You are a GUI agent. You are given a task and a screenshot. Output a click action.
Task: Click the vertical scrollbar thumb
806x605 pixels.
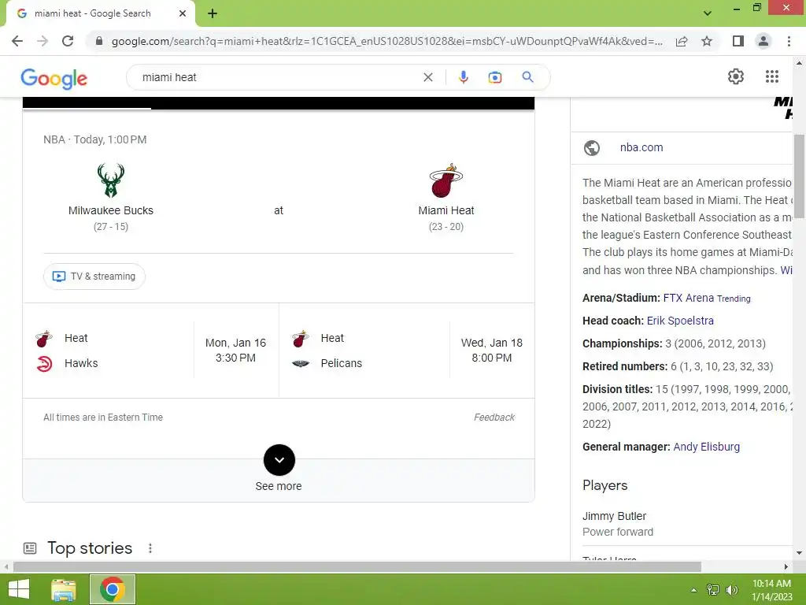[x=799, y=176]
